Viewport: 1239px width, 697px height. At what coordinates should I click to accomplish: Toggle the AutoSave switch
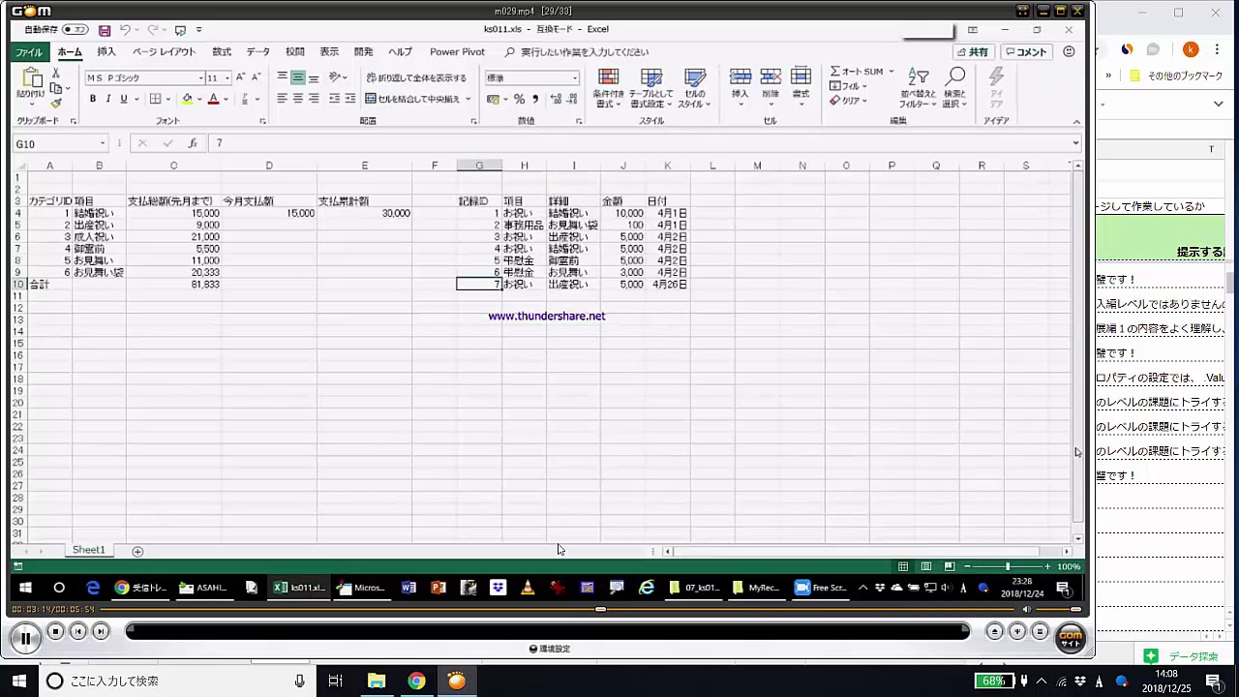click(x=75, y=30)
